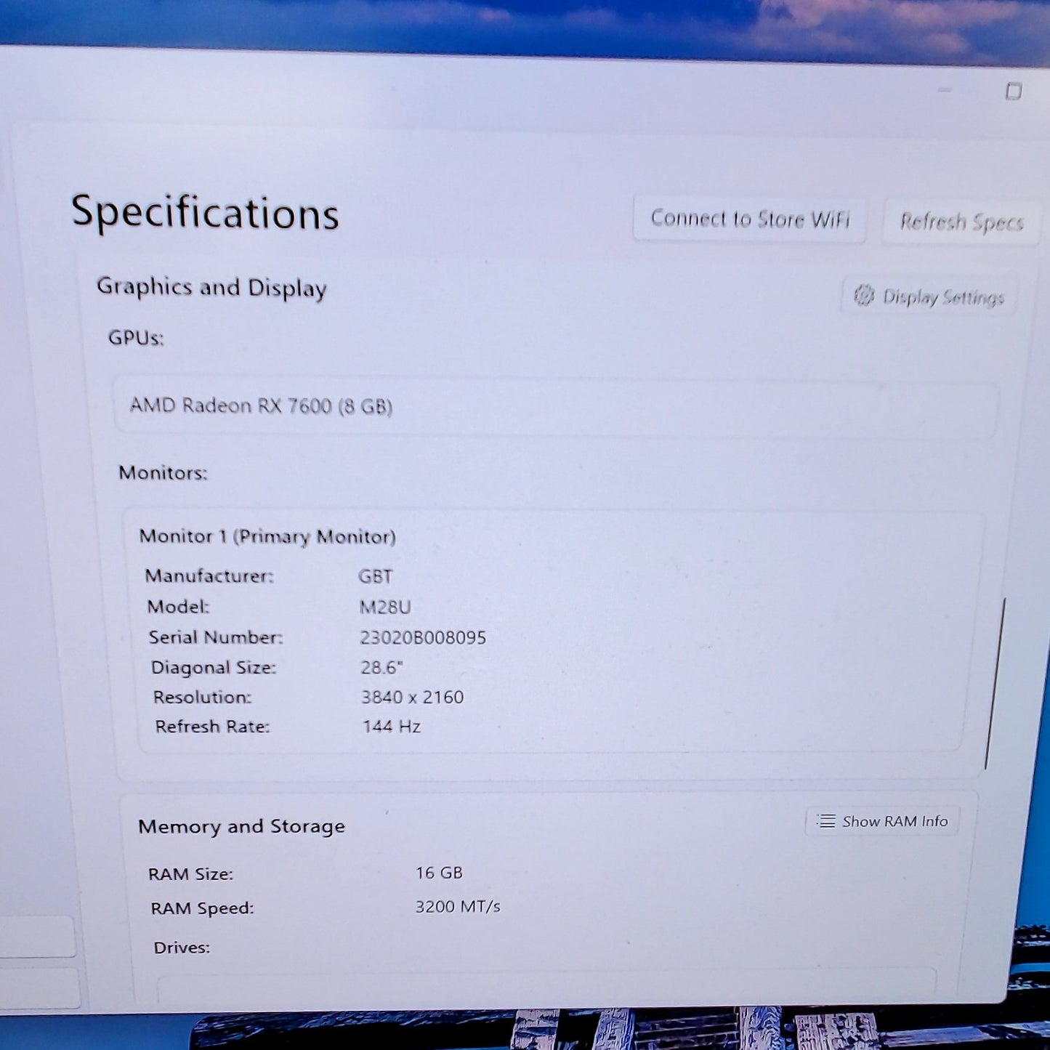Click the Monitors: label
Image resolution: width=1050 pixels, height=1050 pixels.
[x=163, y=473]
